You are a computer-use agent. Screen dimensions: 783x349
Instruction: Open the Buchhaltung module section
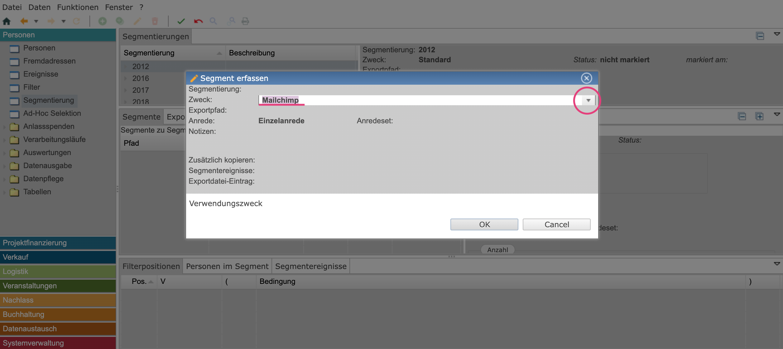click(x=58, y=314)
